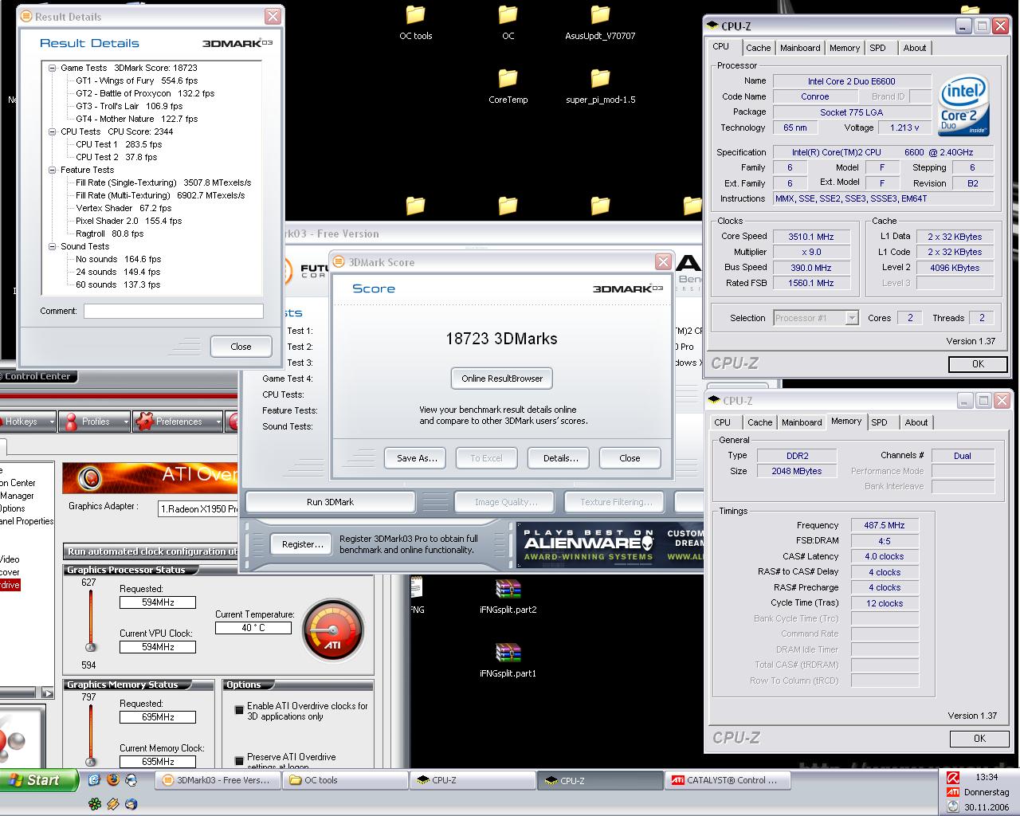
Task: Click the Run 3DMark button
Action: [x=330, y=502]
